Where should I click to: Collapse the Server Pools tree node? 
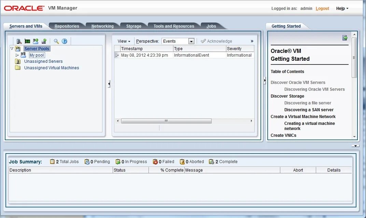pyautogui.click(x=12, y=48)
